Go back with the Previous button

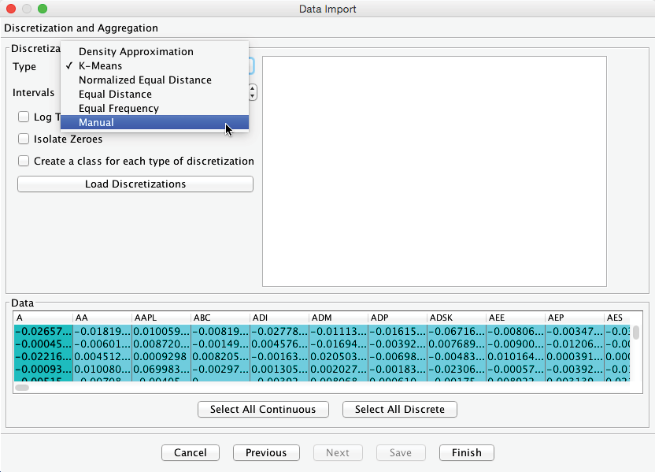[266, 453]
